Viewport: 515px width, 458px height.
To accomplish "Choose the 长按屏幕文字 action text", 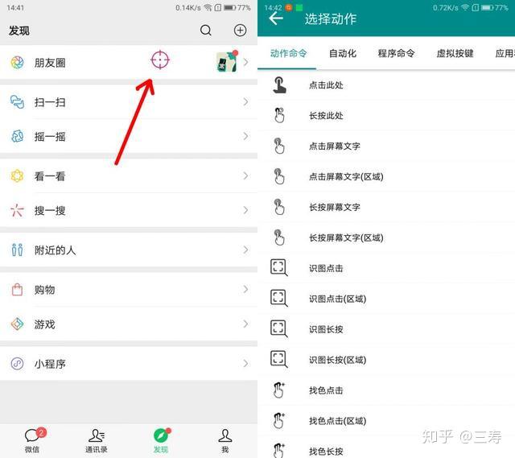I will [335, 208].
